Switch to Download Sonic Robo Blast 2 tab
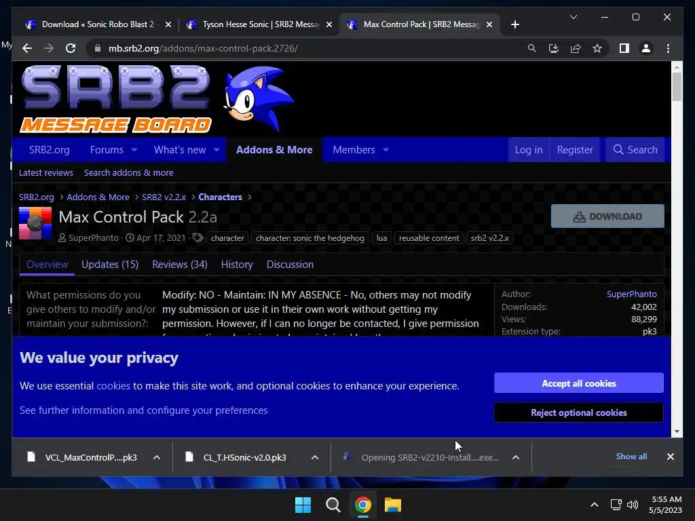Screen dimensions: 695x521 [x=98, y=24]
